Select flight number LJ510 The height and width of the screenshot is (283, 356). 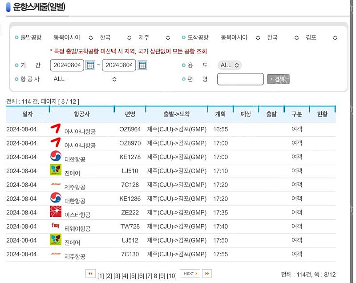[x=130, y=171]
